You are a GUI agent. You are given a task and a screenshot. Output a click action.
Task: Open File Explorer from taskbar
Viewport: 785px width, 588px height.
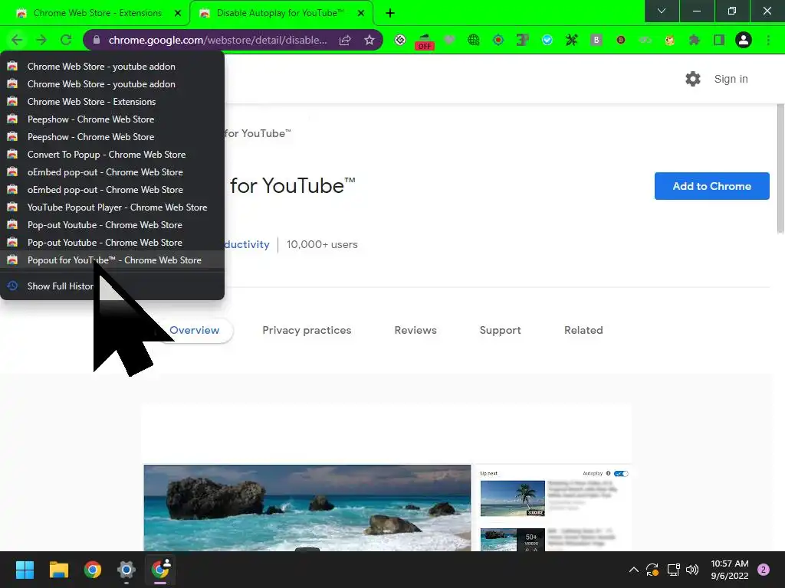coord(58,570)
